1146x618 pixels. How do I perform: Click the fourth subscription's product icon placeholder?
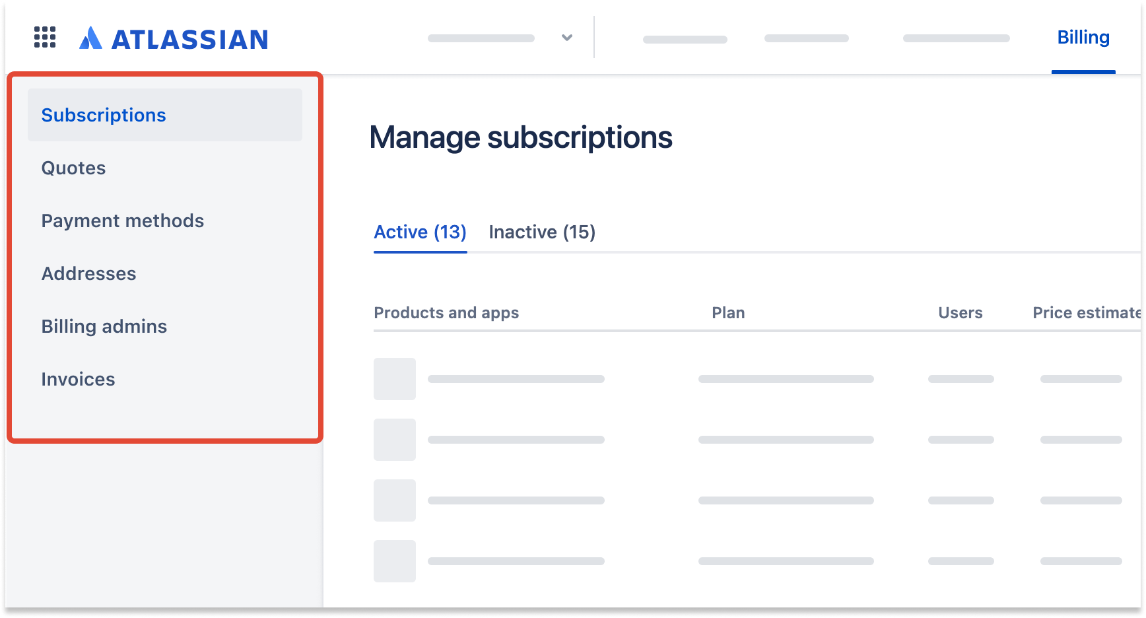coord(395,561)
